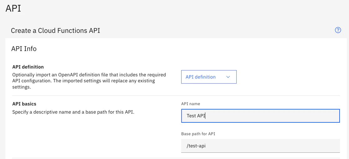The image size is (349, 159).
Task: Click the 'Specify a descriptive name' description
Action: (74, 112)
